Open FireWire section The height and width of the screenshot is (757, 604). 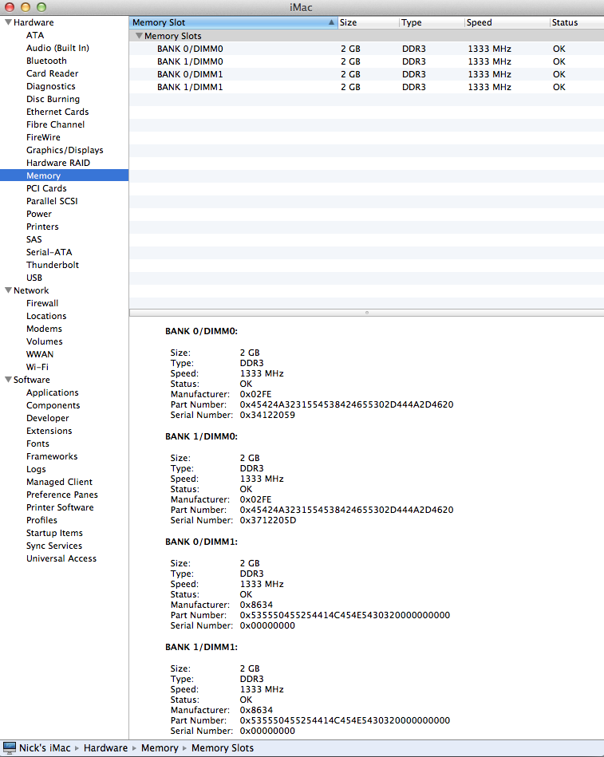pos(43,137)
